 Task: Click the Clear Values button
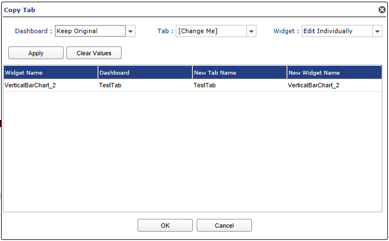click(x=94, y=53)
